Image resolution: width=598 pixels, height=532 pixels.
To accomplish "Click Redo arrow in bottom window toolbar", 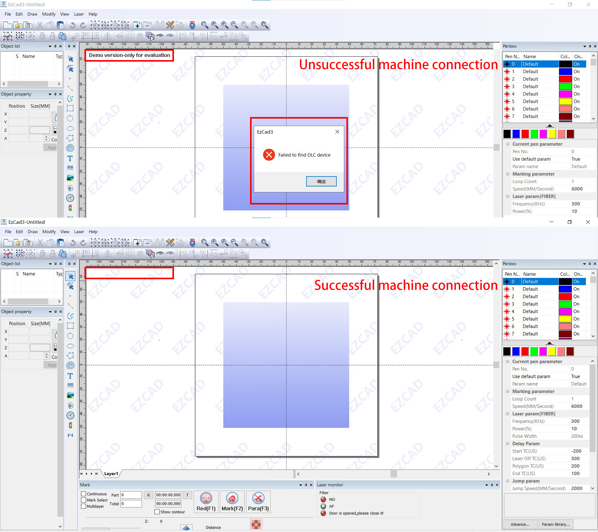I will coord(83,243).
